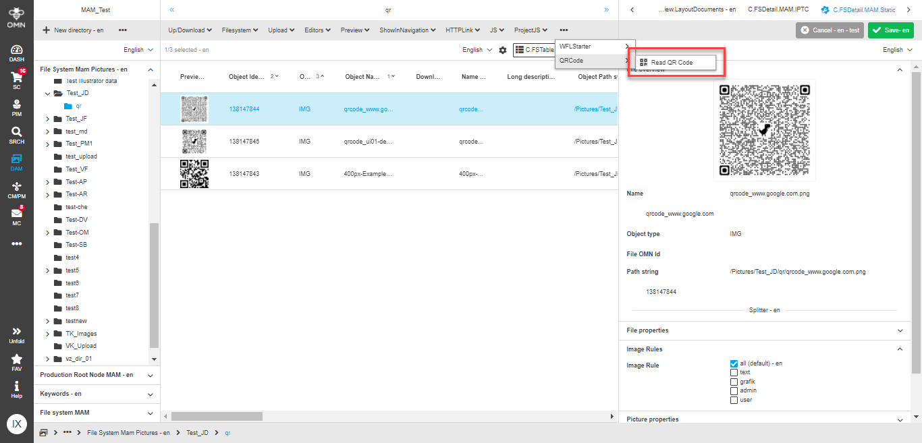The width and height of the screenshot is (922, 443).
Task: Open the SC shopping cart icon
Action: pos(16,80)
